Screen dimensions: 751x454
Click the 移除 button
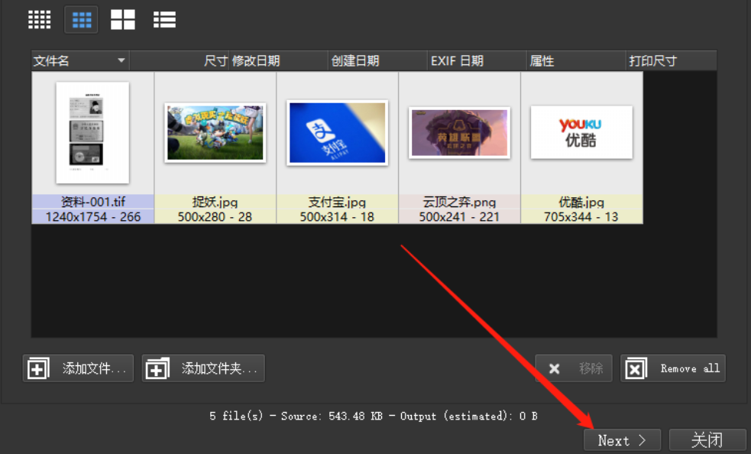tap(573, 368)
